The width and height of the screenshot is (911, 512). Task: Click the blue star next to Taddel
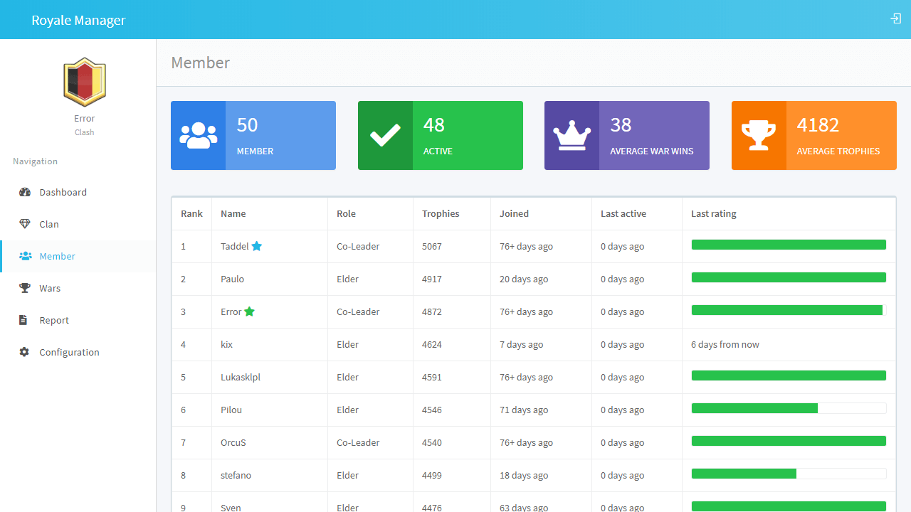point(257,246)
